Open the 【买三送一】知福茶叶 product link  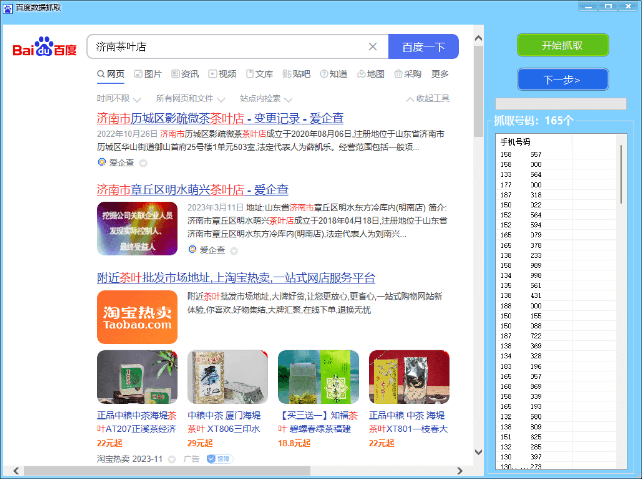(x=318, y=422)
